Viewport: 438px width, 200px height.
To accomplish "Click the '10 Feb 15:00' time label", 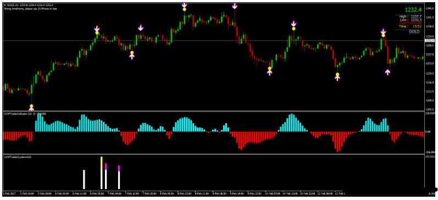I will pos(291,193).
